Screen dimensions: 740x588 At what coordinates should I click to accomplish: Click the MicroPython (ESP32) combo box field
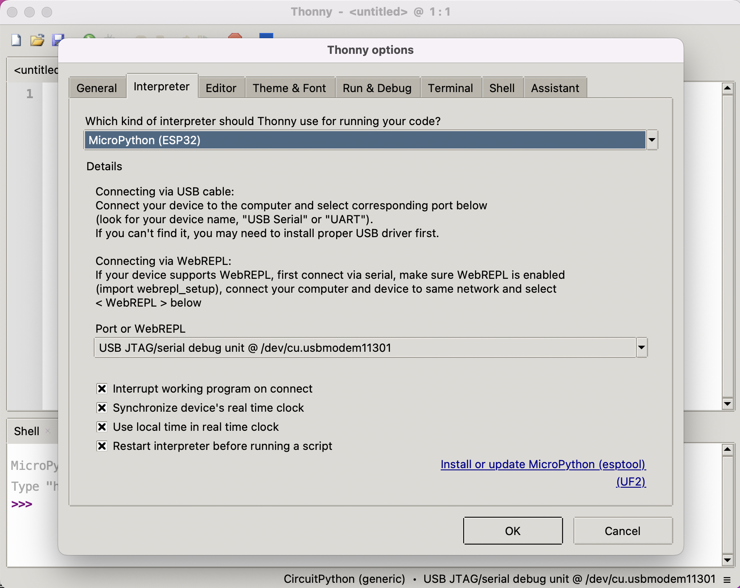[x=365, y=140]
